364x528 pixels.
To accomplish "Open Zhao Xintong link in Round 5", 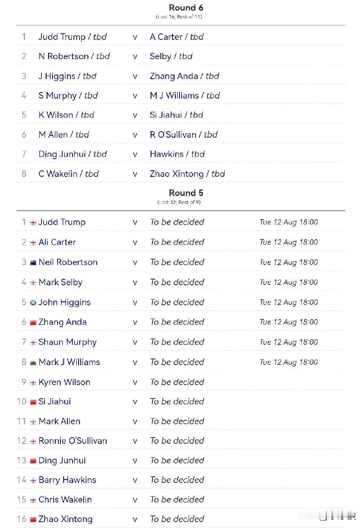I will click(65, 519).
